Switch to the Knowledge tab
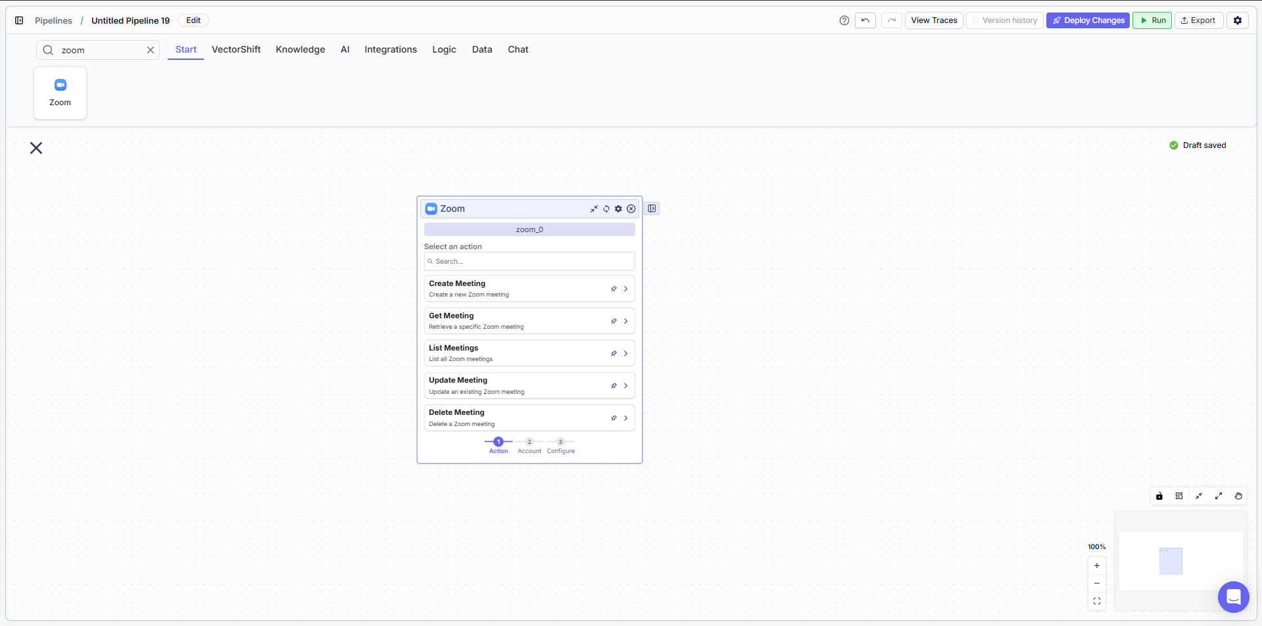The image size is (1262, 626). point(301,49)
